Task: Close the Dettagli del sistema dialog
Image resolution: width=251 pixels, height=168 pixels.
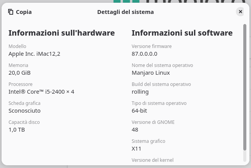Action: [x=240, y=12]
